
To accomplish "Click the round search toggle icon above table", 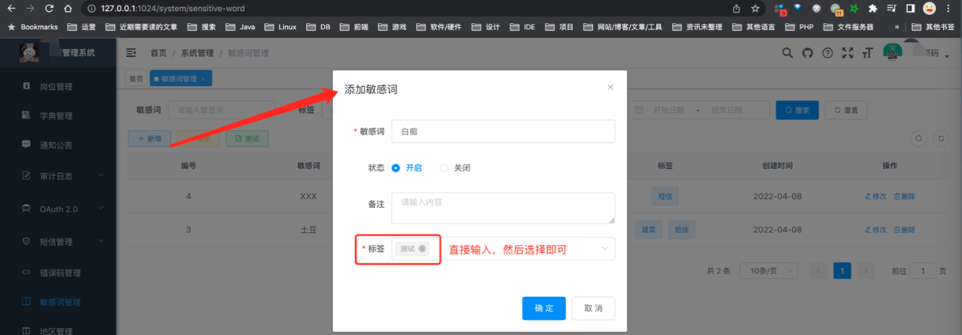I will (x=919, y=138).
